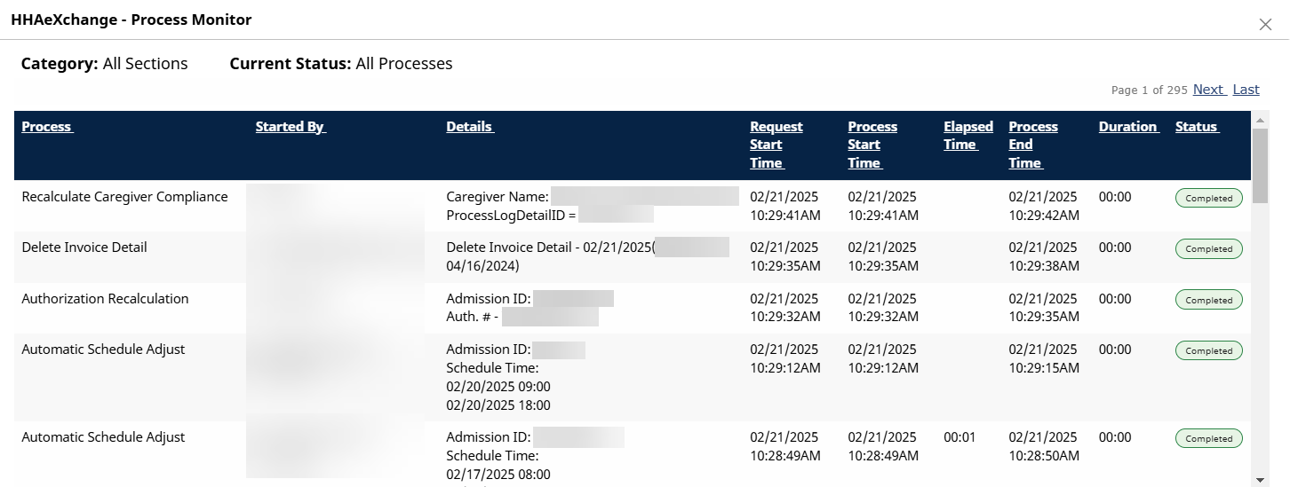Close the Process Monitor dialog
Viewport: 1290px width, 487px height.
[1265, 25]
